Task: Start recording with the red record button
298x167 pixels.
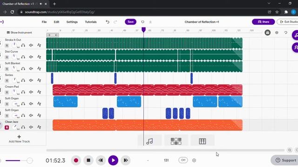Action: pos(76,161)
